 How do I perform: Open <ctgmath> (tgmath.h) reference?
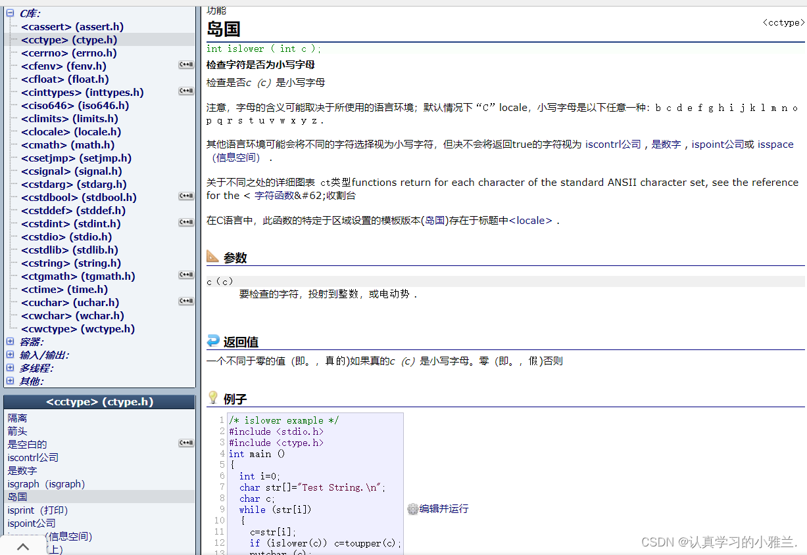click(x=78, y=277)
